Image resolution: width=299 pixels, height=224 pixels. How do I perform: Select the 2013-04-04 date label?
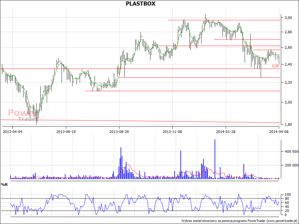point(13,132)
